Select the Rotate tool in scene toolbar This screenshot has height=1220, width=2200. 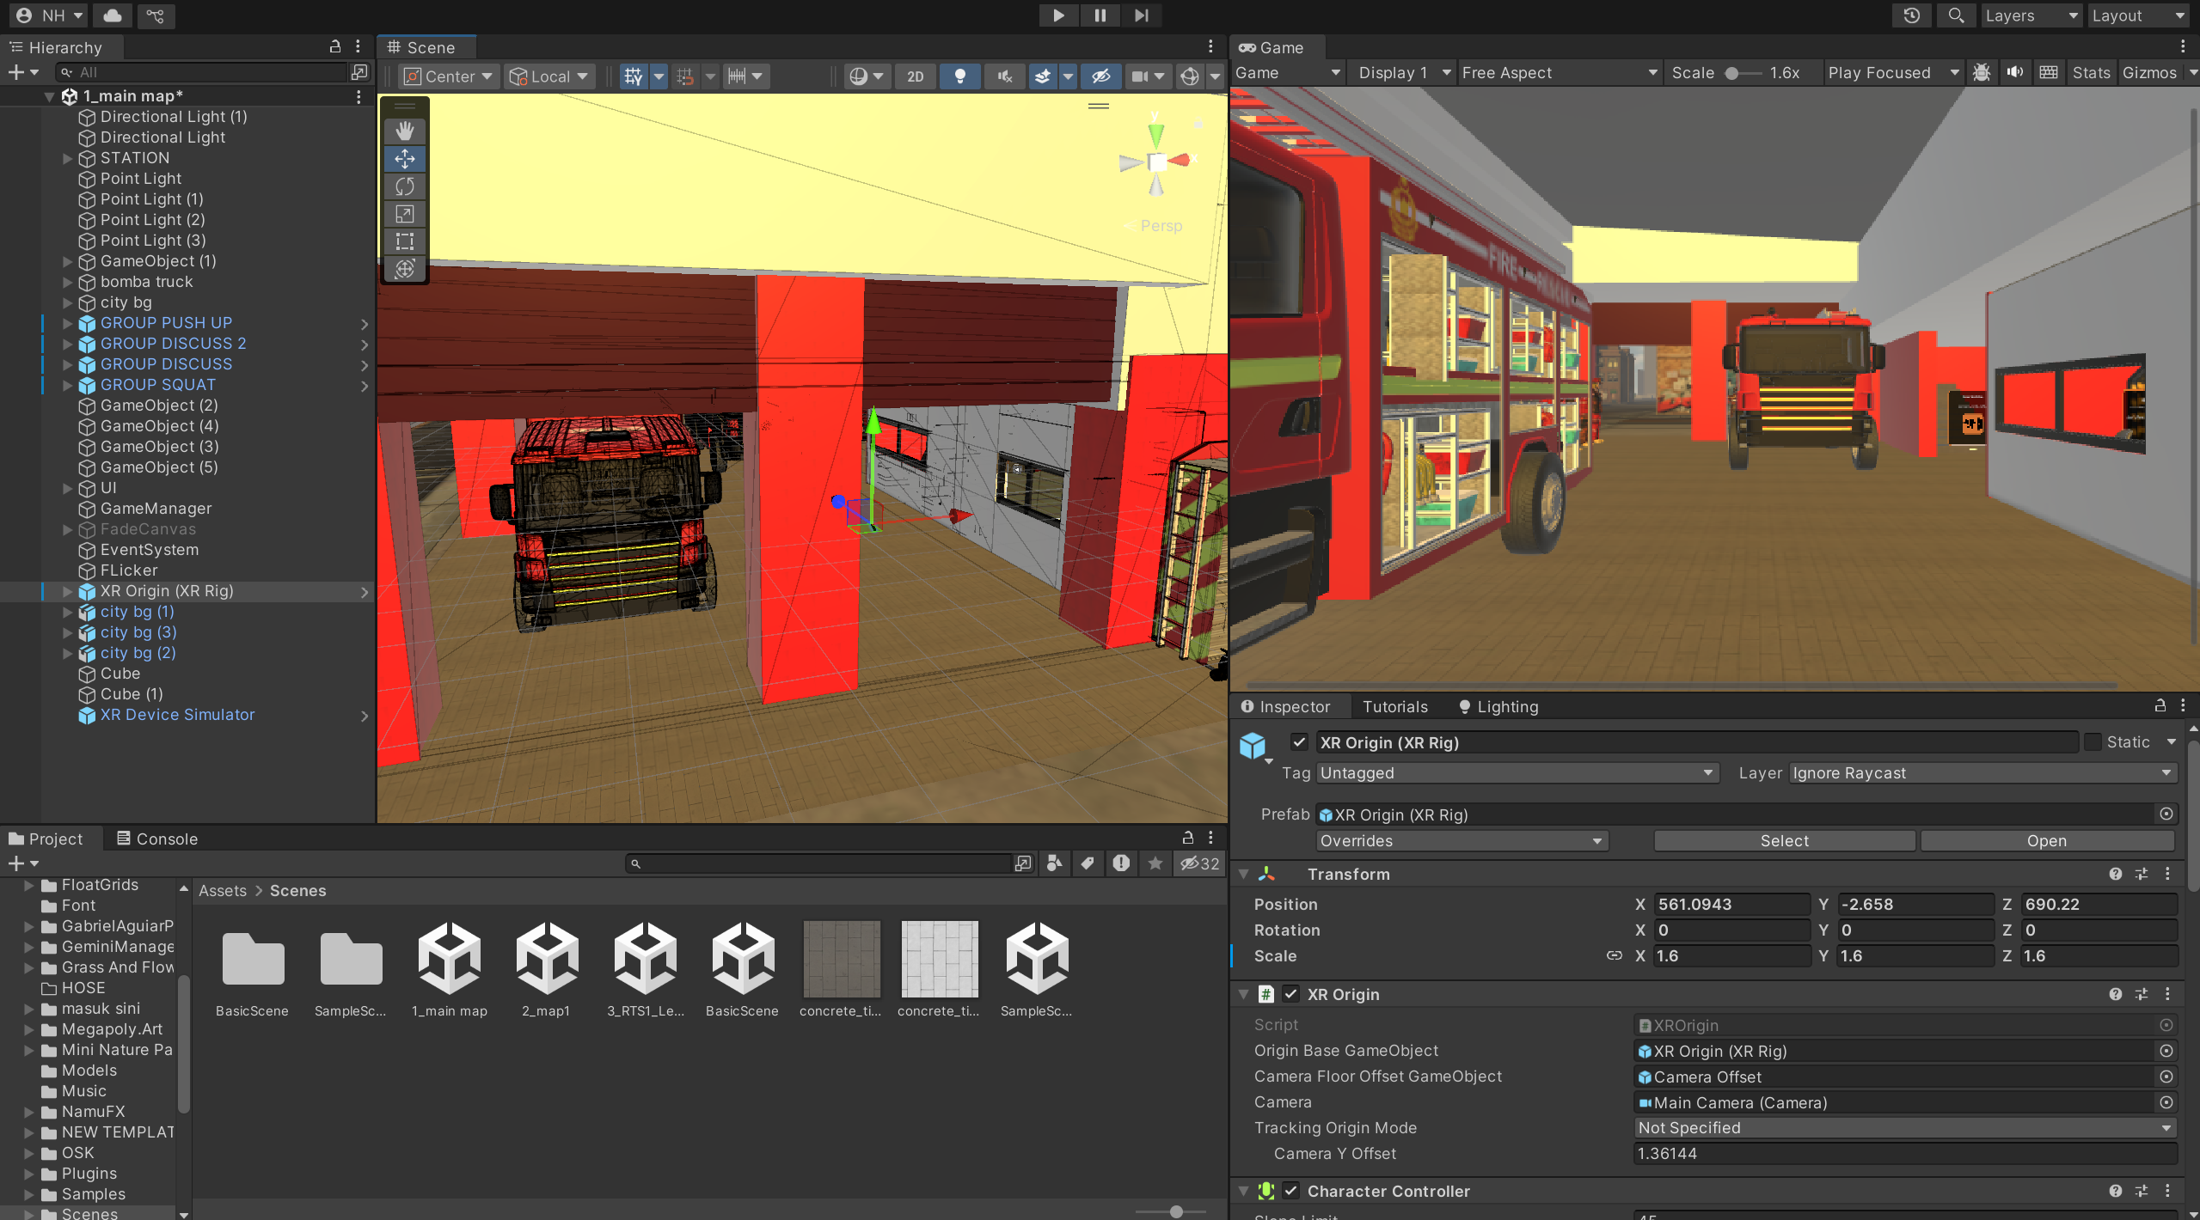click(404, 186)
